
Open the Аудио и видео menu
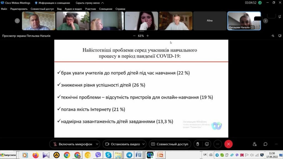pyautogui.click(x=73, y=9)
